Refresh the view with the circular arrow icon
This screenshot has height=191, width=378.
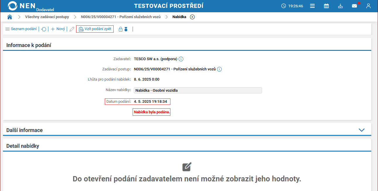44,29
